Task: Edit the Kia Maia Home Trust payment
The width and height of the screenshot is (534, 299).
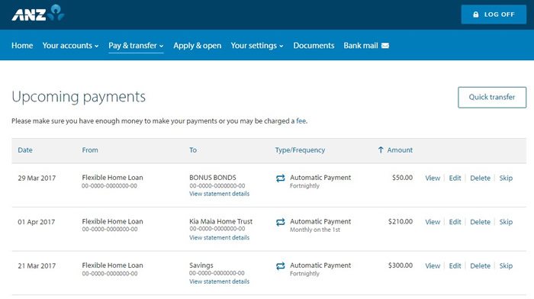Action: pyautogui.click(x=455, y=222)
